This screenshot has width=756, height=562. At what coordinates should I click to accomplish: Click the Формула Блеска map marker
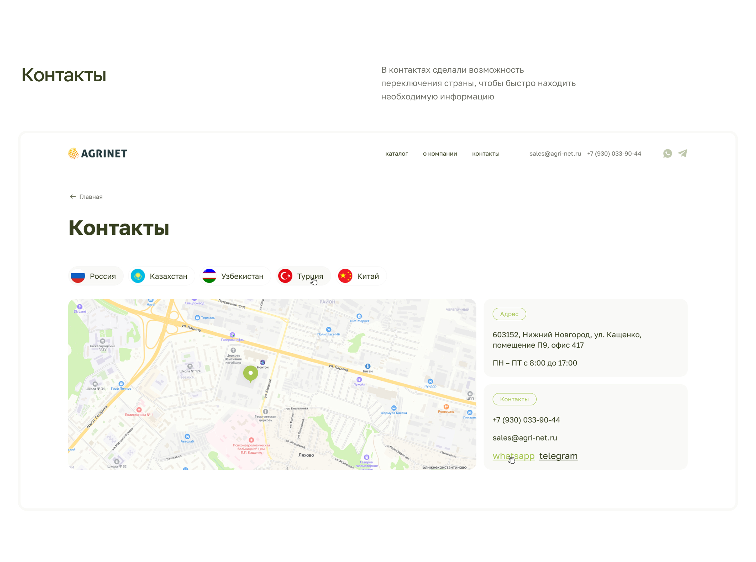(x=394, y=408)
